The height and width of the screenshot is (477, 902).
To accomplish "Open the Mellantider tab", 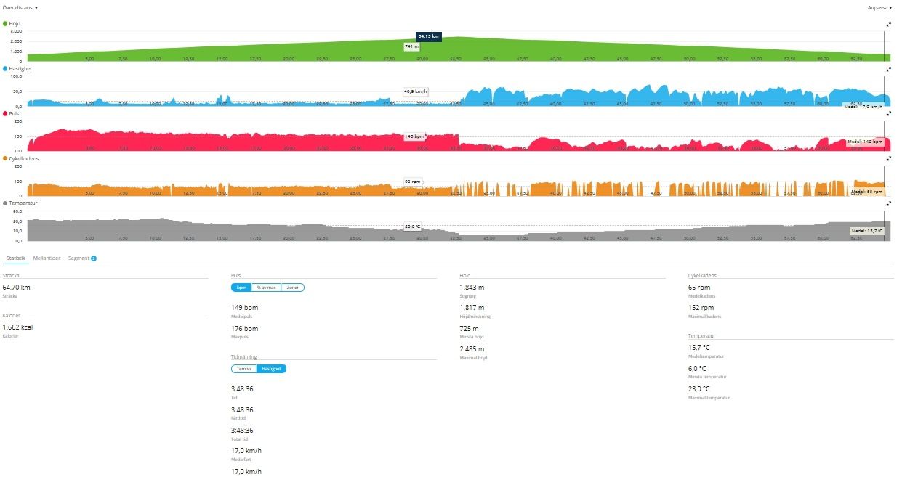I will tap(47, 258).
